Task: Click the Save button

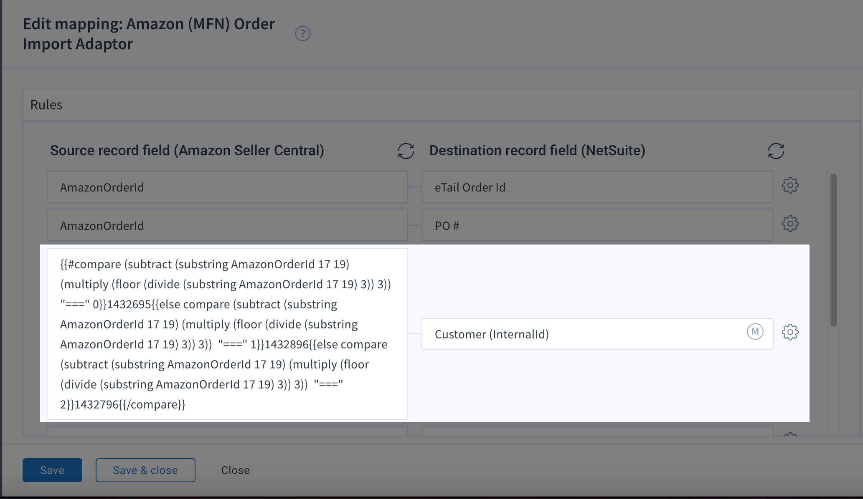Action: tap(52, 470)
